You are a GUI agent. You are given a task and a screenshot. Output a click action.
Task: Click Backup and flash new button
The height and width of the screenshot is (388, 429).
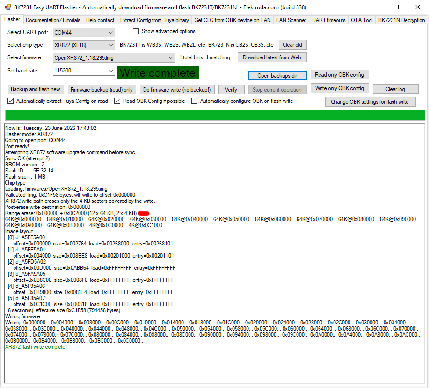36,89
